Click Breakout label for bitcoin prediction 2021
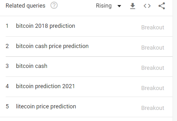This screenshot has height=121, width=177. coord(153,88)
